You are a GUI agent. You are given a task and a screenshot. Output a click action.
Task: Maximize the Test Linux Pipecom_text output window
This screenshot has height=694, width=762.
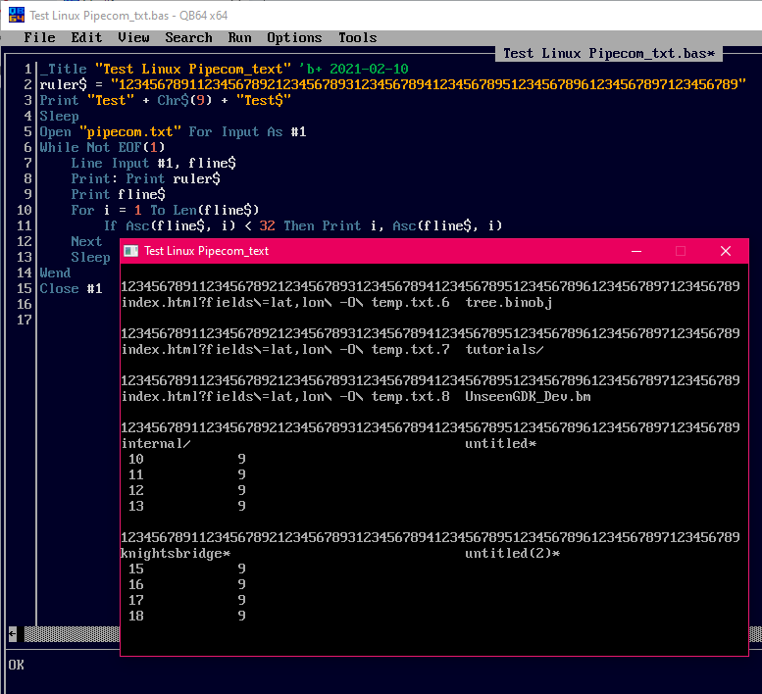tap(681, 251)
